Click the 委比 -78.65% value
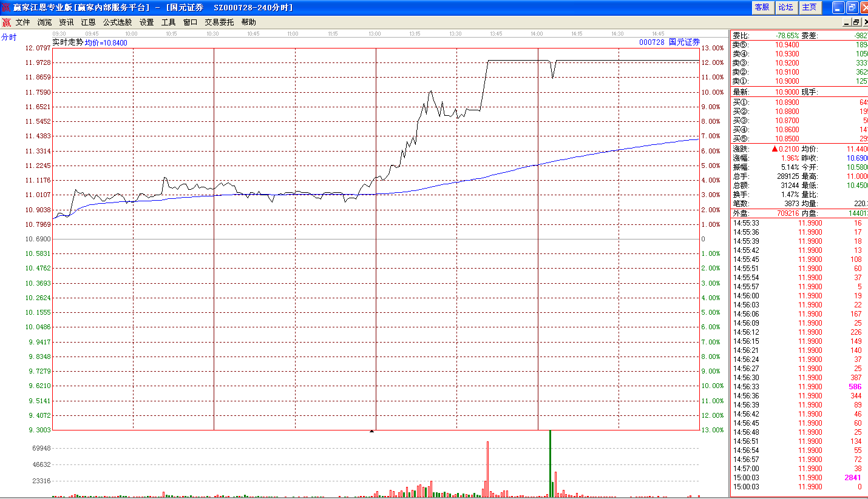The width and height of the screenshot is (868, 499). 787,36
